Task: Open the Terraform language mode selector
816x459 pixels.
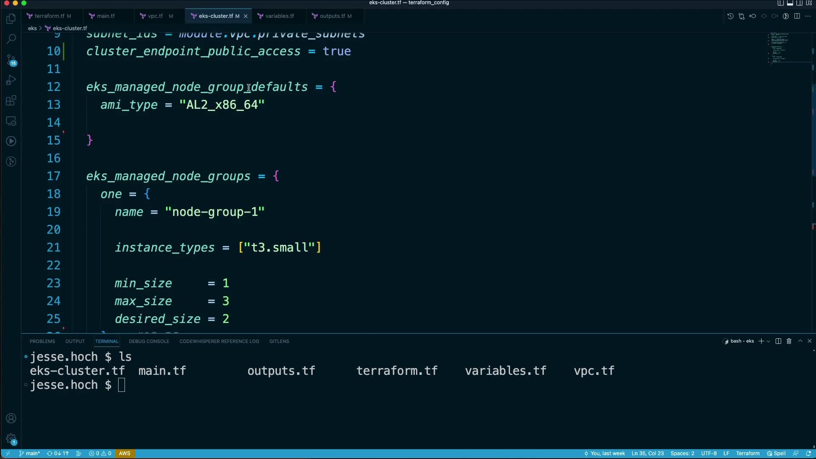Action: point(748,453)
